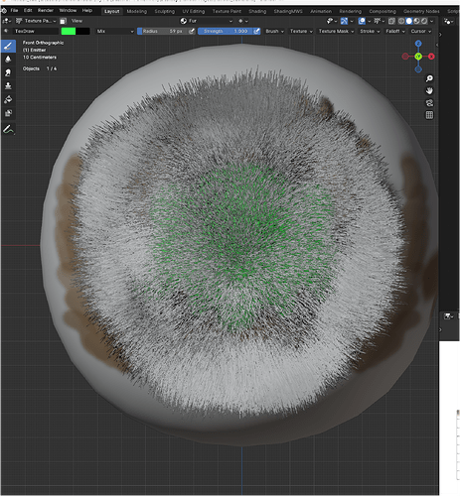Click the pan view hand icon
Viewport: 460px width, 496px height.
429,90
